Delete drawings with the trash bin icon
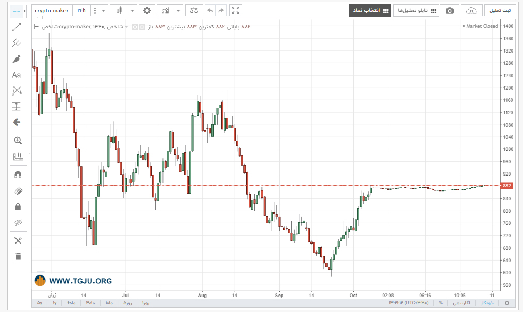This screenshot has height=312, width=523. pyautogui.click(x=18, y=256)
